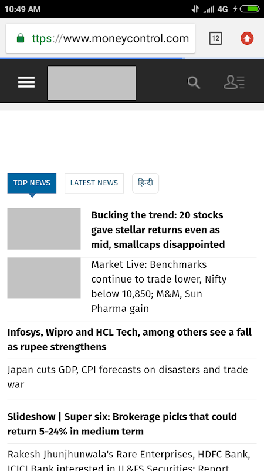Switch to the LATEST NEWS tab
This screenshot has width=264, height=471.
coord(94,183)
